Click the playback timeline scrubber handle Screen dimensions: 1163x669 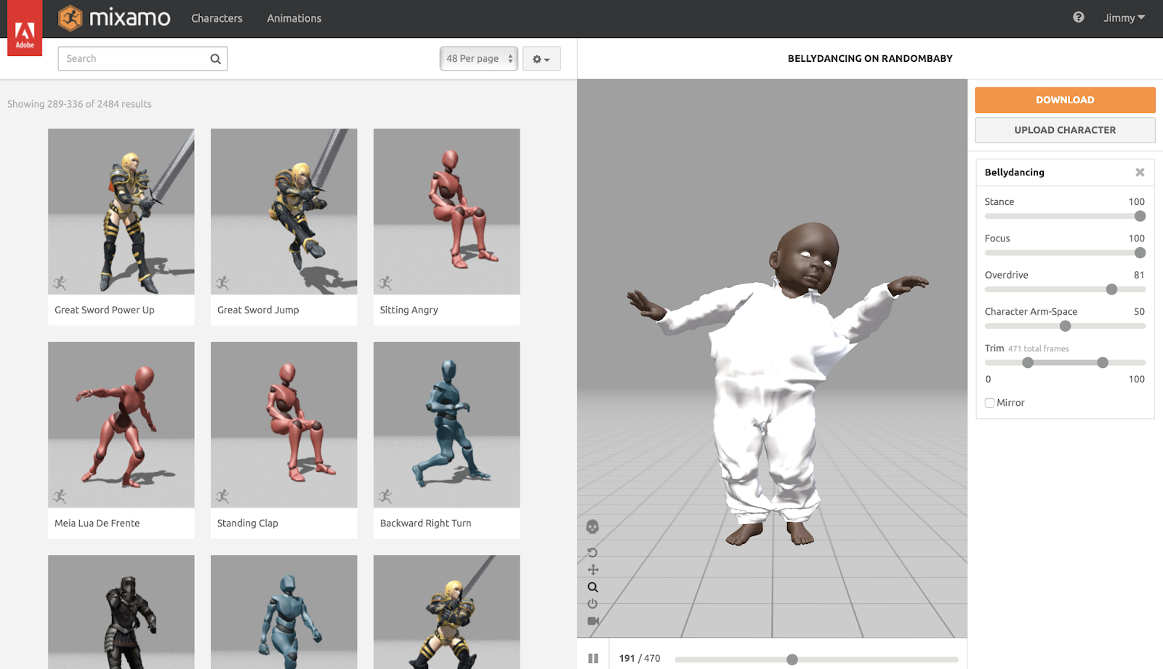[792, 660]
